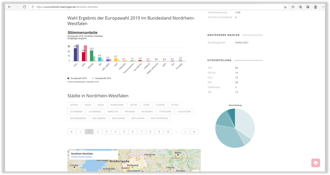Click the AfD seat count 13

[236, 92]
